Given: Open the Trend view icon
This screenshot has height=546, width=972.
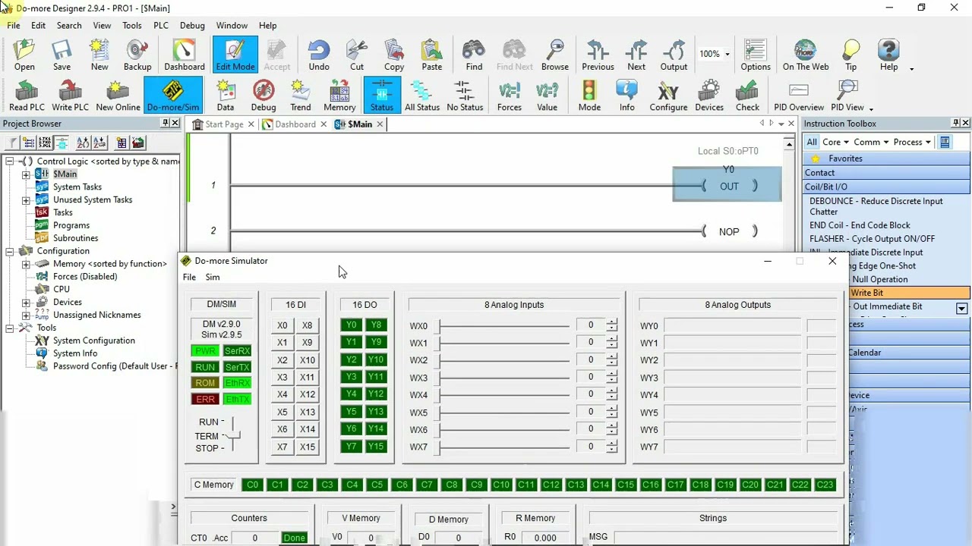Looking at the screenshot, I should pyautogui.click(x=301, y=96).
